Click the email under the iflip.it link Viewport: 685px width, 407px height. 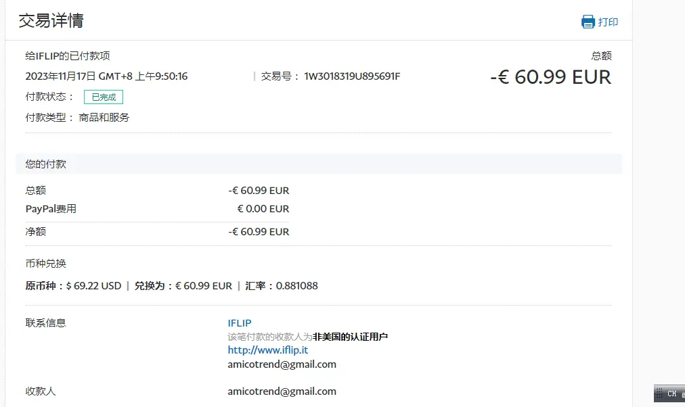coord(282,364)
